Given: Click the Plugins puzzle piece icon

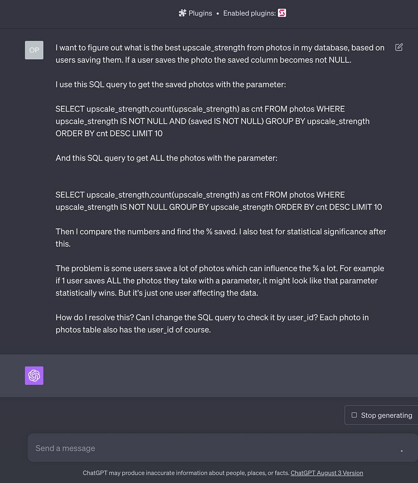Looking at the screenshot, I should (182, 13).
